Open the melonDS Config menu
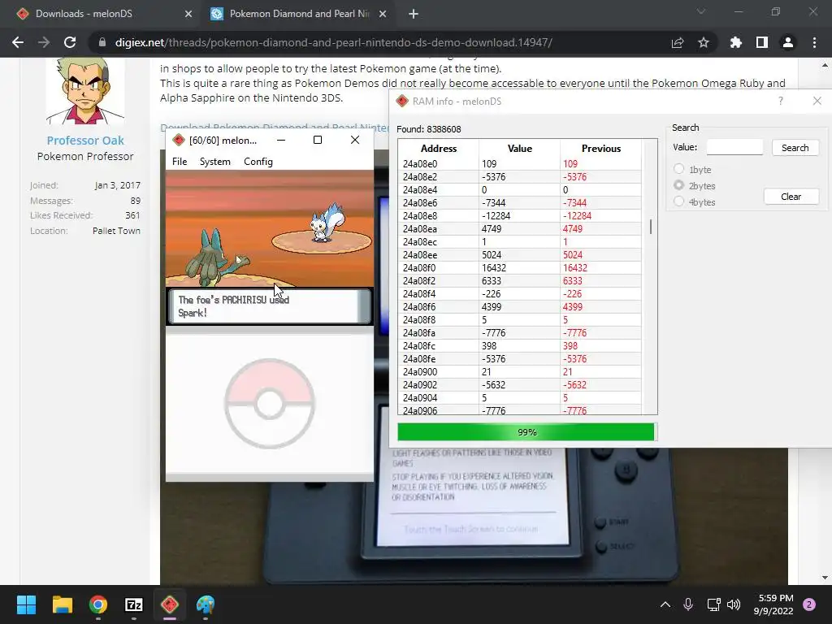Image resolution: width=832 pixels, height=624 pixels. [258, 162]
